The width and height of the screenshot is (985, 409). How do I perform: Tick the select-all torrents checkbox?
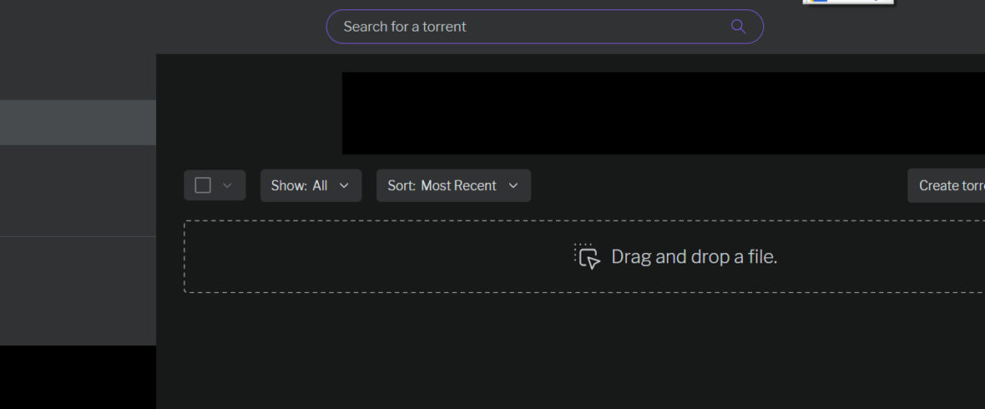pyautogui.click(x=202, y=185)
